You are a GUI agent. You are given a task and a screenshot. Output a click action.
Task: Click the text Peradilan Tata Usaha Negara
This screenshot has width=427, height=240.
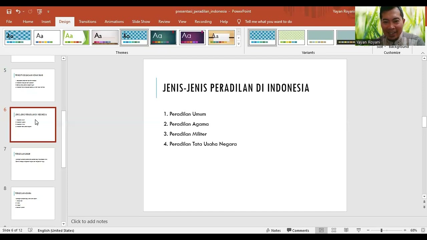pyautogui.click(x=203, y=144)
